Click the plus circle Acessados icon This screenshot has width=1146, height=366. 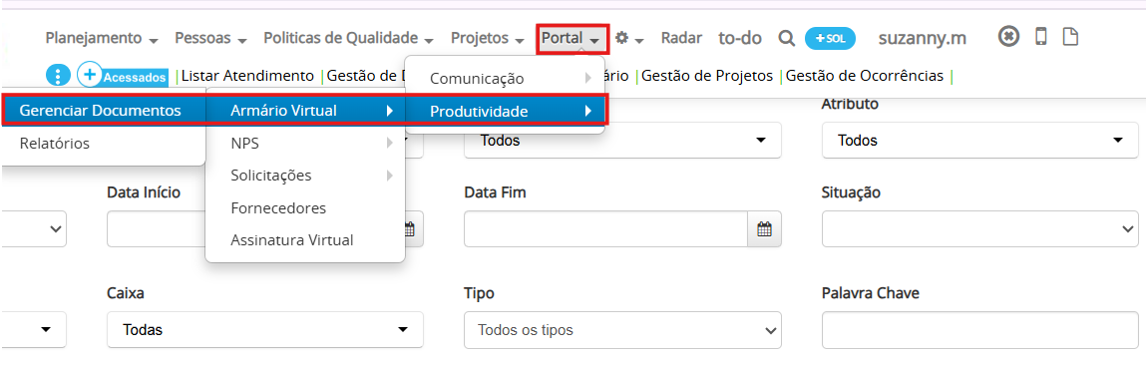point(89,75)
